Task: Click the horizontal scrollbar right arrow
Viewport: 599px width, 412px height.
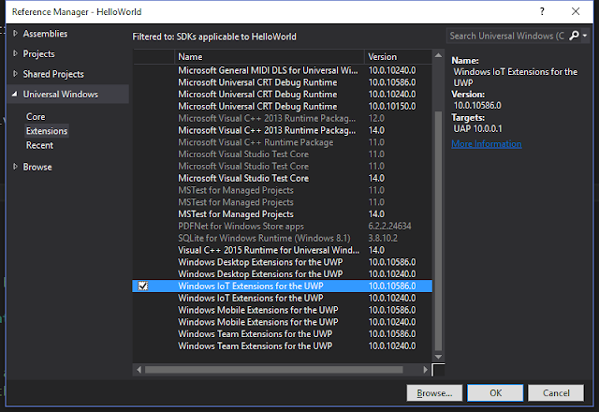Action: [425, 370]
